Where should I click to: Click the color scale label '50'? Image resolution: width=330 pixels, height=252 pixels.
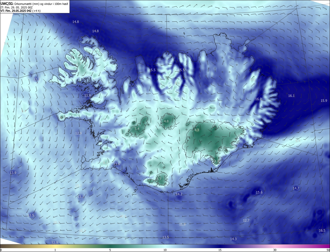[328, 250]
